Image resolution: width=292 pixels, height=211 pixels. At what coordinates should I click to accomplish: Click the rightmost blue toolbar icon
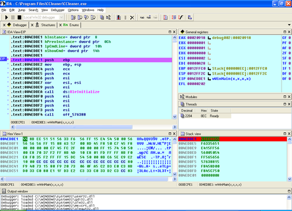(190, 17)
